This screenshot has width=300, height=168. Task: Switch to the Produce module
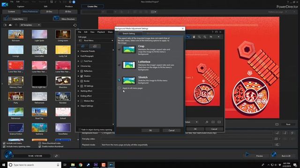click(x=69, y=7)
